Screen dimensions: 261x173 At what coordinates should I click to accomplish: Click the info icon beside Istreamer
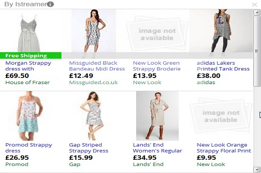point(50,4)
